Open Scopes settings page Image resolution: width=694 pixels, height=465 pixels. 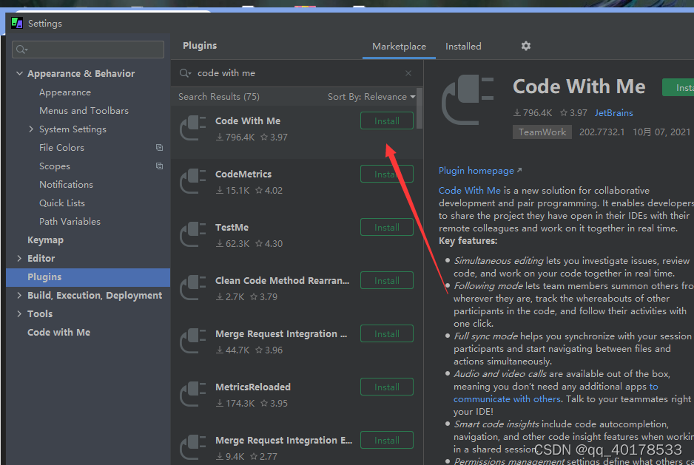(x=55, y=166)
